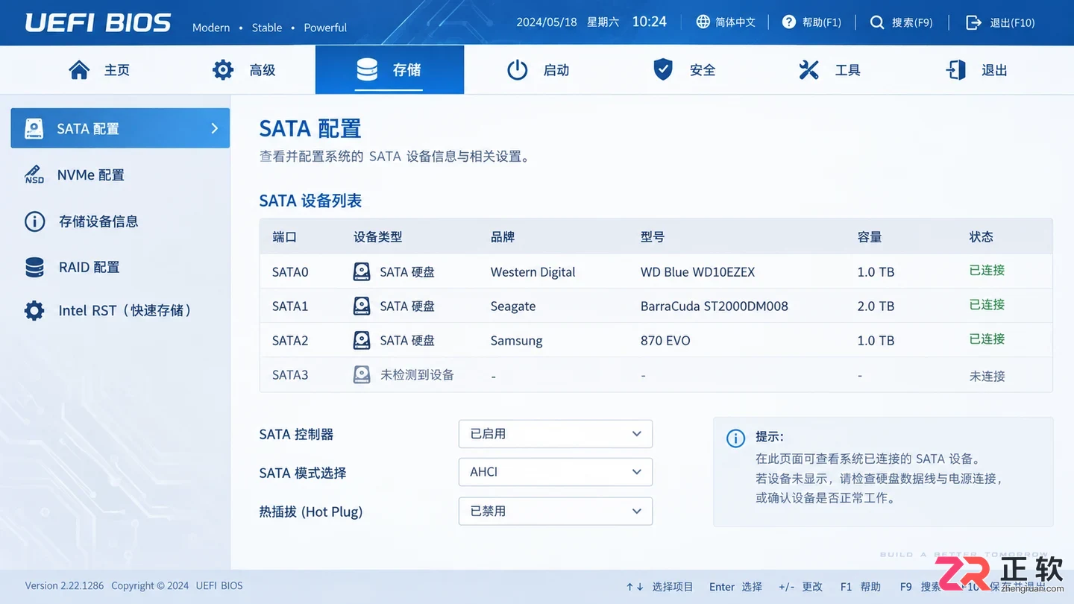Click the gear icon beside Intel RST

(34, 310)
